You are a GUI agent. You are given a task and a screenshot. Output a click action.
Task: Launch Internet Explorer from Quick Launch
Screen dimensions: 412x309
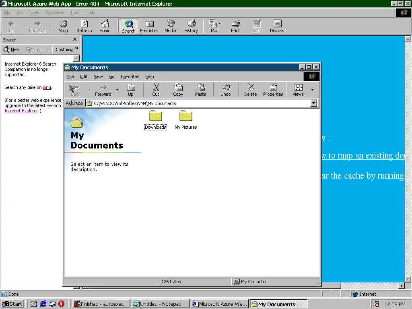click(43, 304)
